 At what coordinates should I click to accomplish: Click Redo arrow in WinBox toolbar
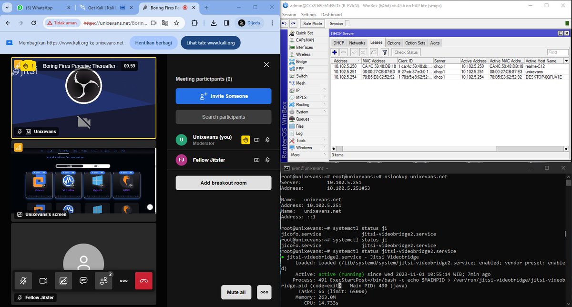click(293, 23)
